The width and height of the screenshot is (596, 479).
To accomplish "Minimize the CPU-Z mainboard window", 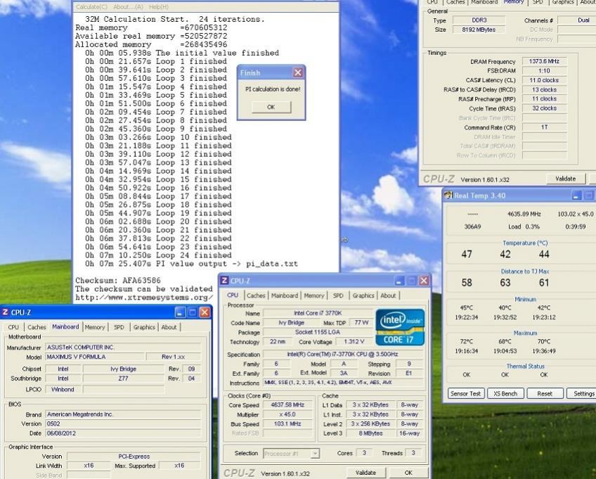I will [x=180, y=312].
